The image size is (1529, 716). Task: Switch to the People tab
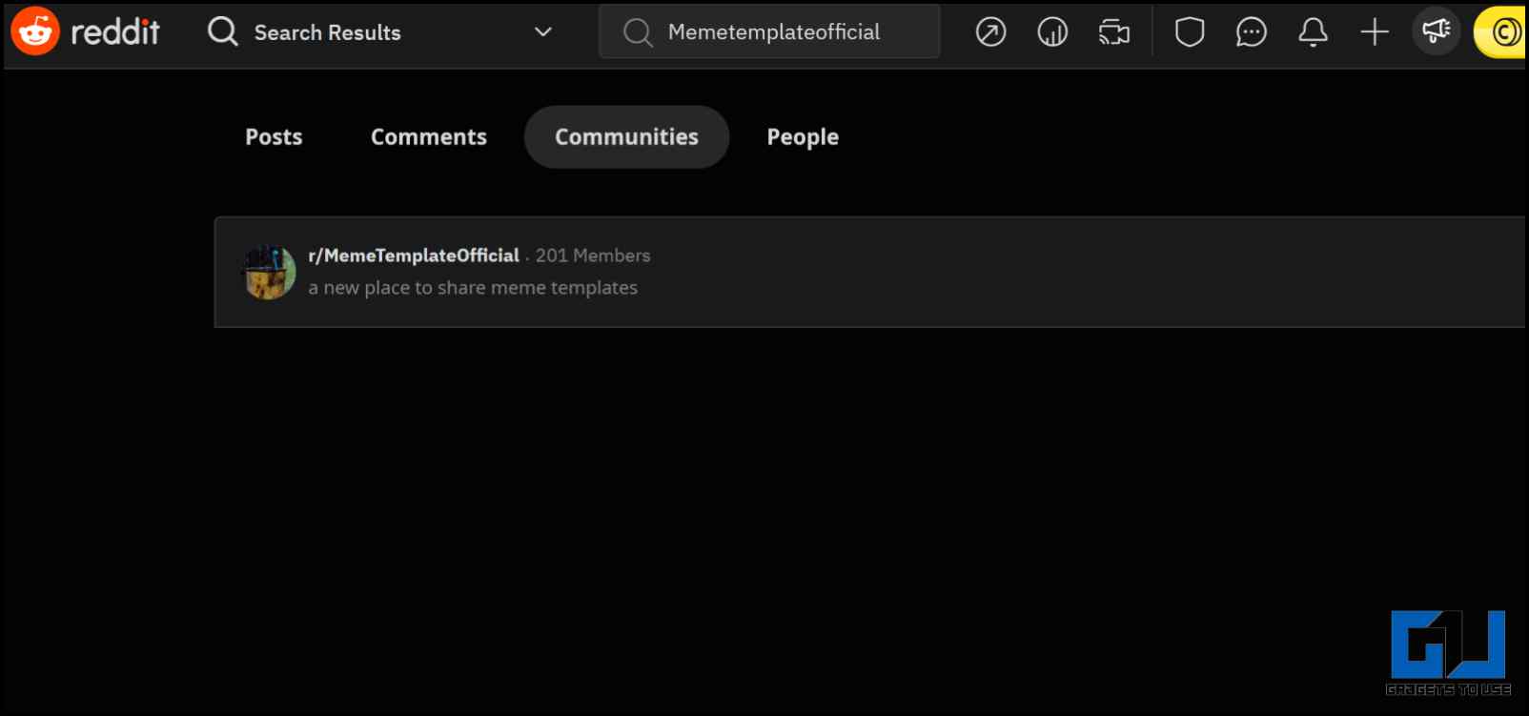803,137
